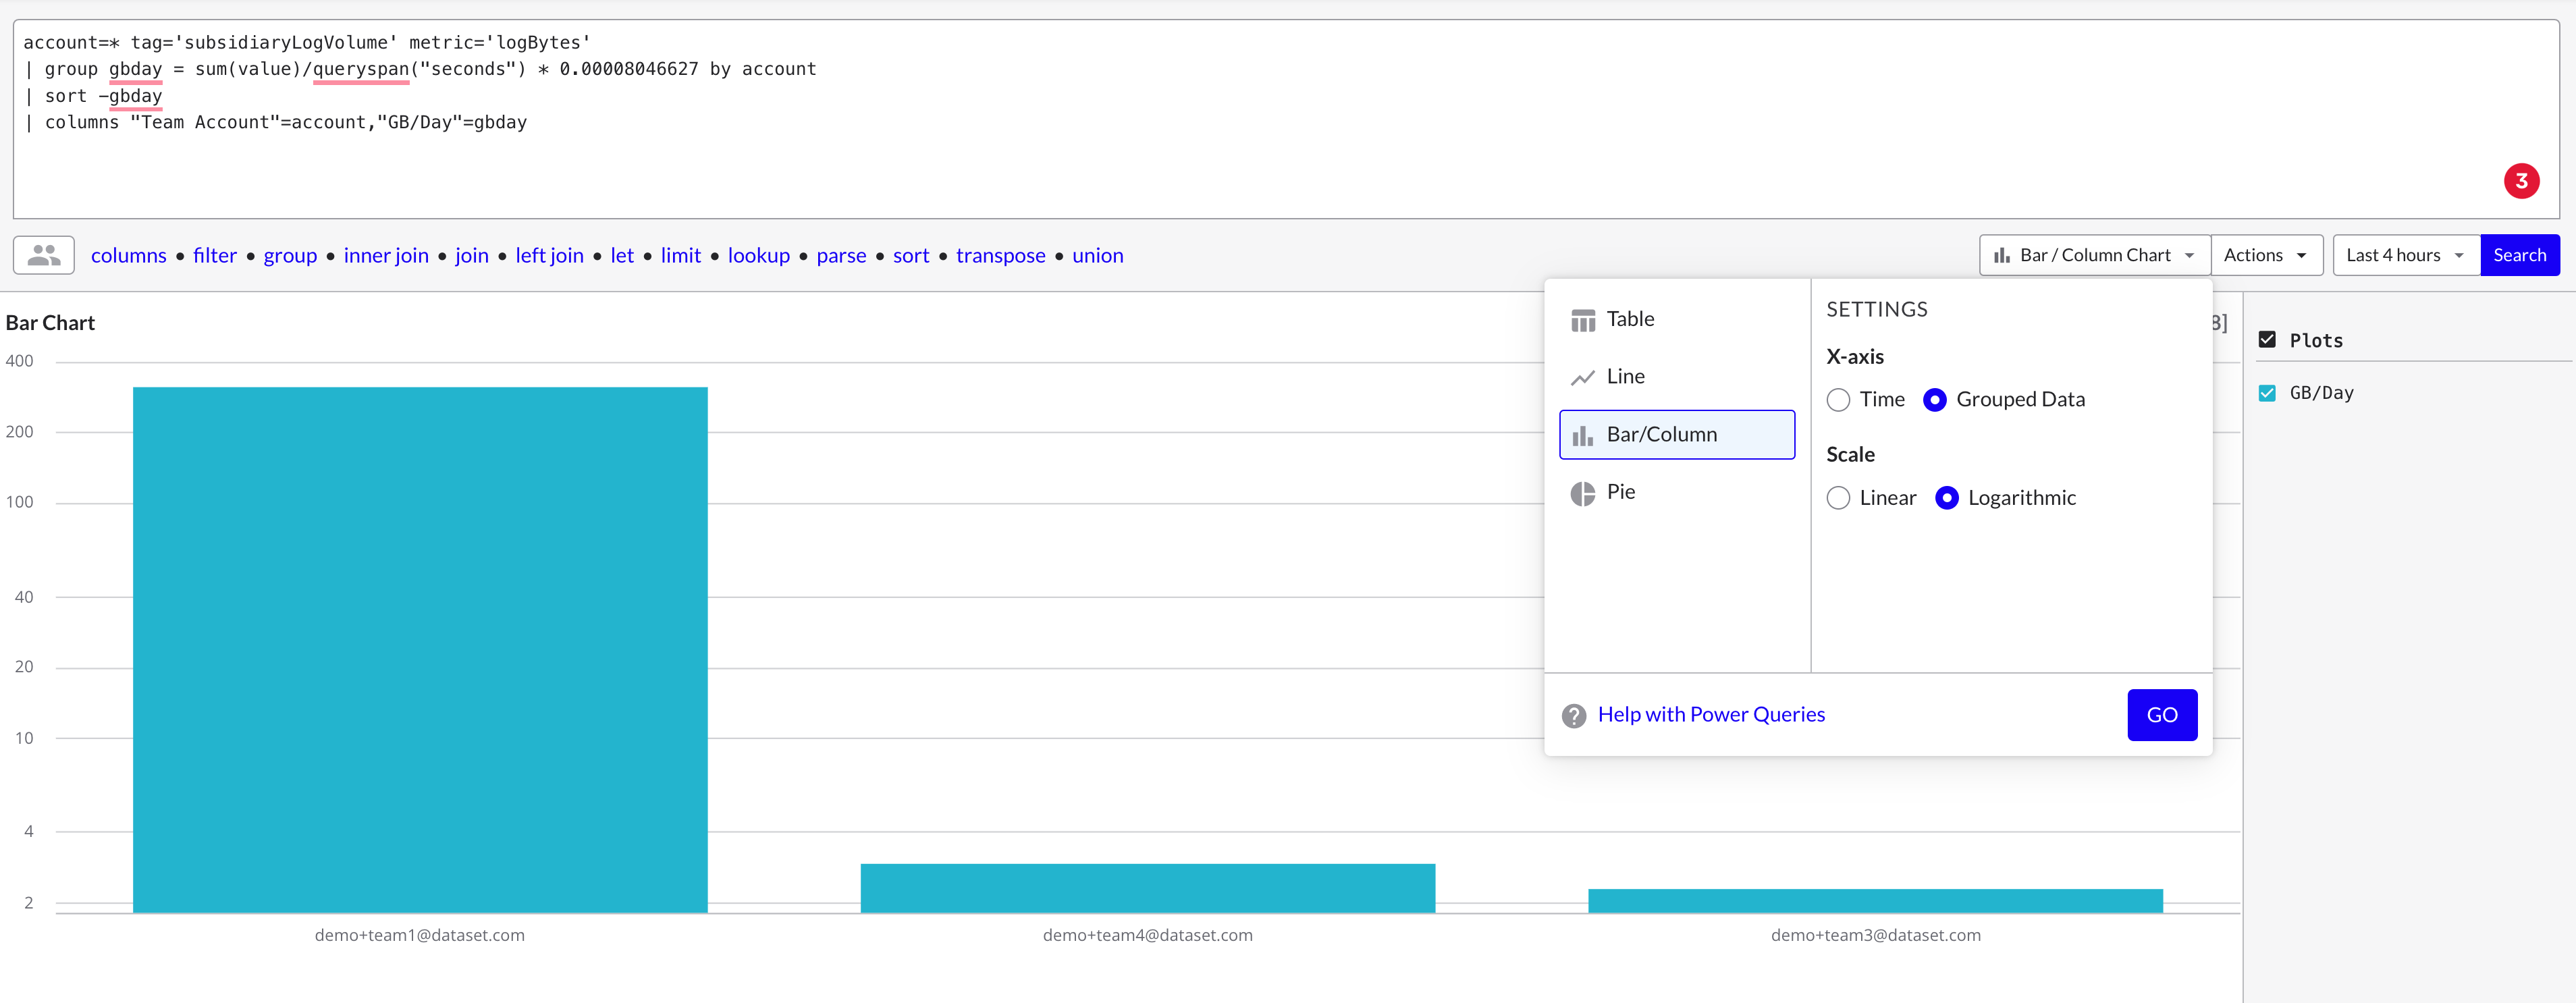The width and height of the screenshot is (2576, 1003).
Task: Click the help question mark icon
Action: (1573, 715)
